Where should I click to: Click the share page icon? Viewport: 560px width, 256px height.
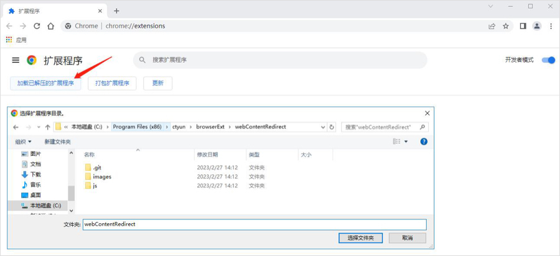[492, 26]
